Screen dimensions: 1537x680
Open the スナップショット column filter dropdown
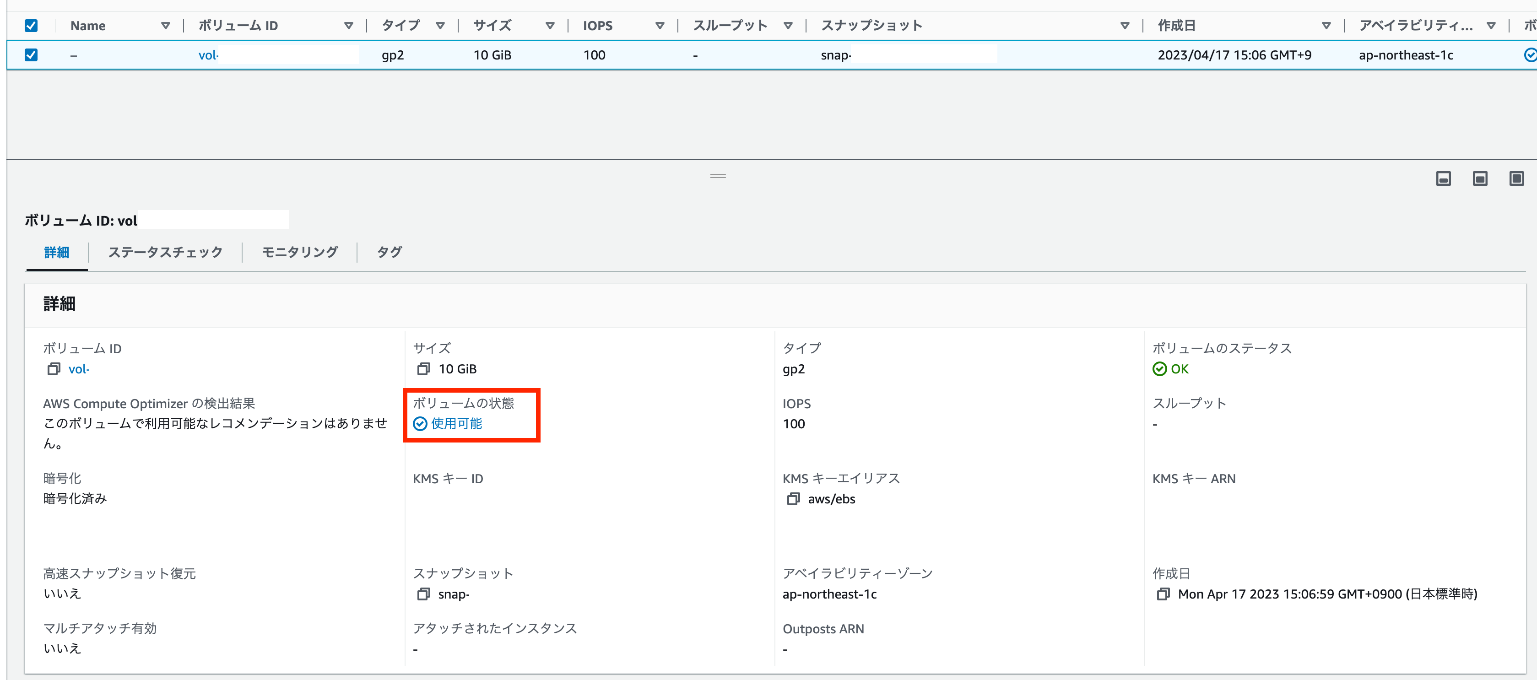1125,25
